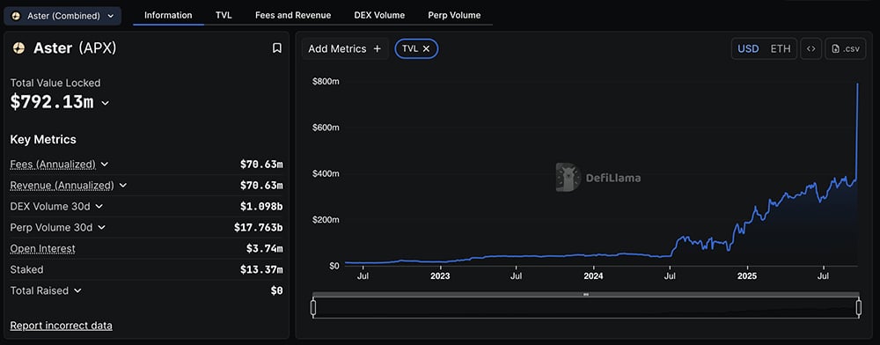880x345 pixels.
Task: Remove the TVL metric chip
Action: [x=426, y=48]
